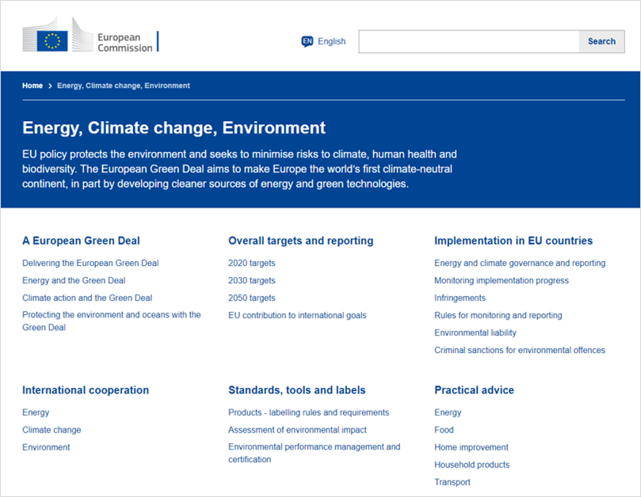Open Energy under International cooperation
The image size is (641, 497).
coord(36,412)
